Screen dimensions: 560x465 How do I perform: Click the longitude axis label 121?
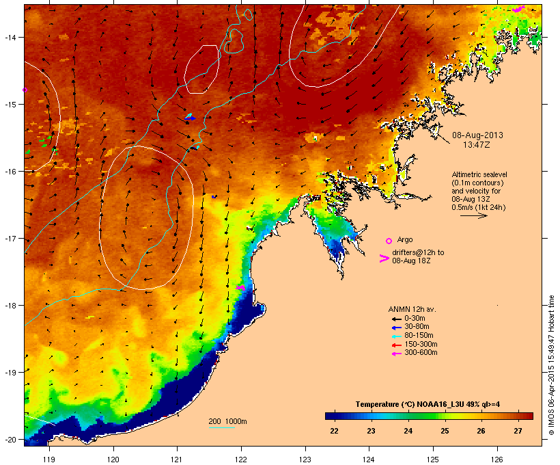click(x=177, y=460)
